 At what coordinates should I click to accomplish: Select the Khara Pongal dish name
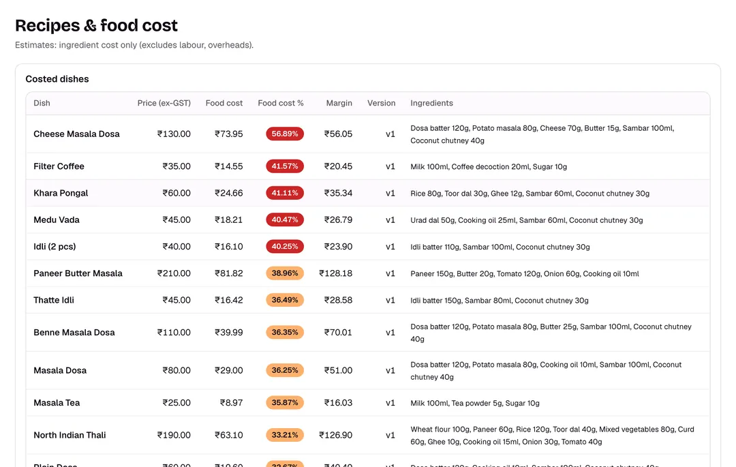pos(61,194)
